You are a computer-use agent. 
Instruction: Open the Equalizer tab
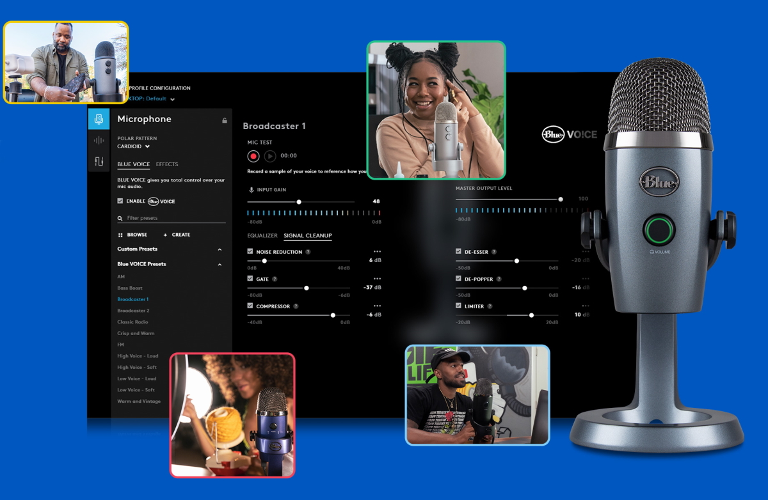click(x=262, y=236)
